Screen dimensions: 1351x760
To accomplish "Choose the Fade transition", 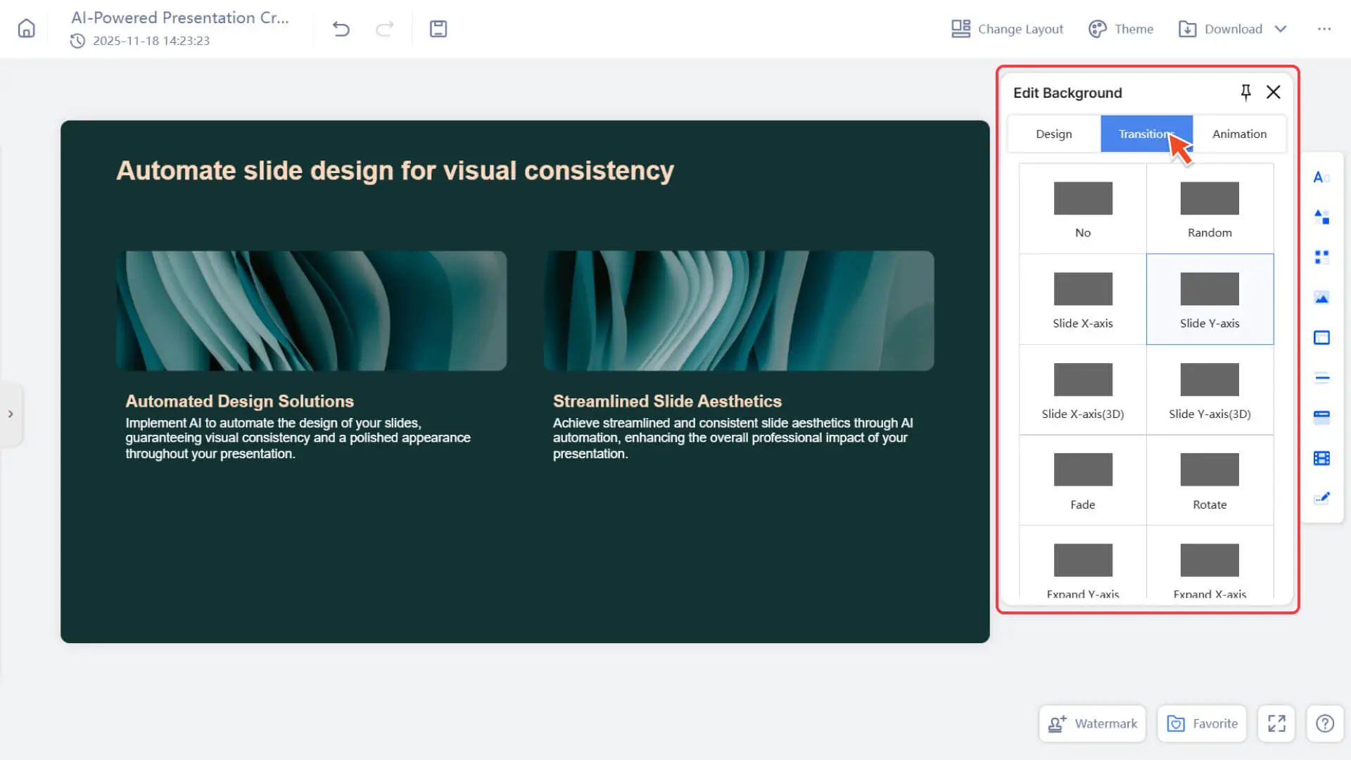I will point(1083,481).
